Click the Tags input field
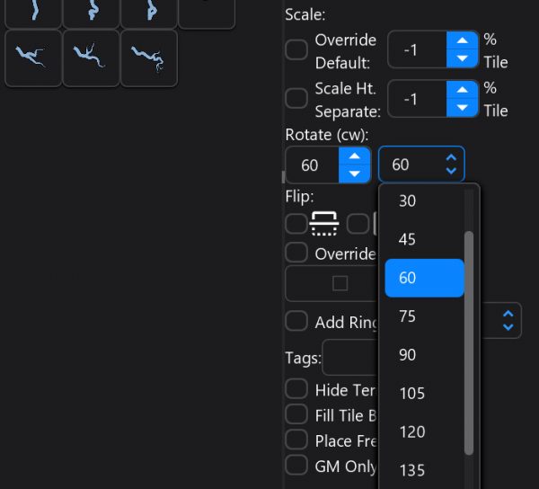This screenshot has width=539, height=489. (350, 357)
